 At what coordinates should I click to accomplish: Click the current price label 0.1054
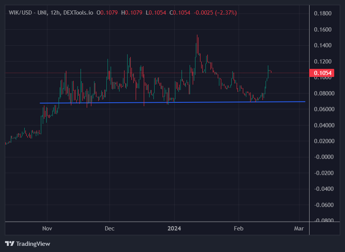pos(321,73)
